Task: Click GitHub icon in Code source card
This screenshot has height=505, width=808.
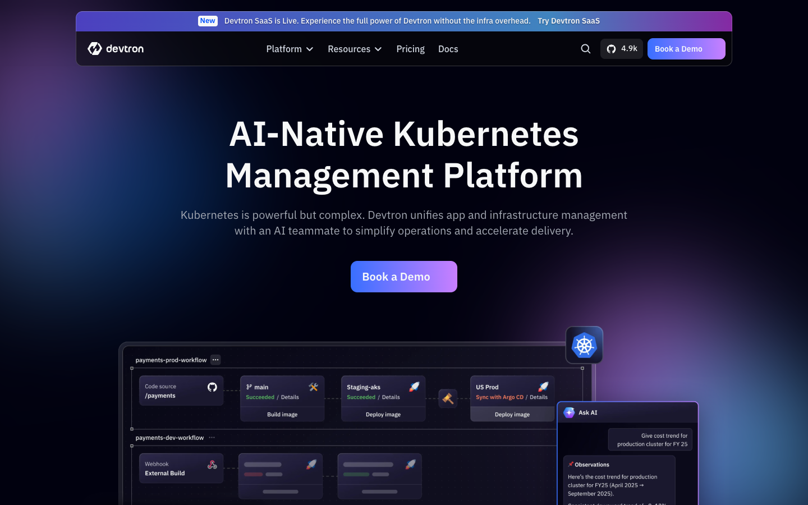Action: pos(212,387)
